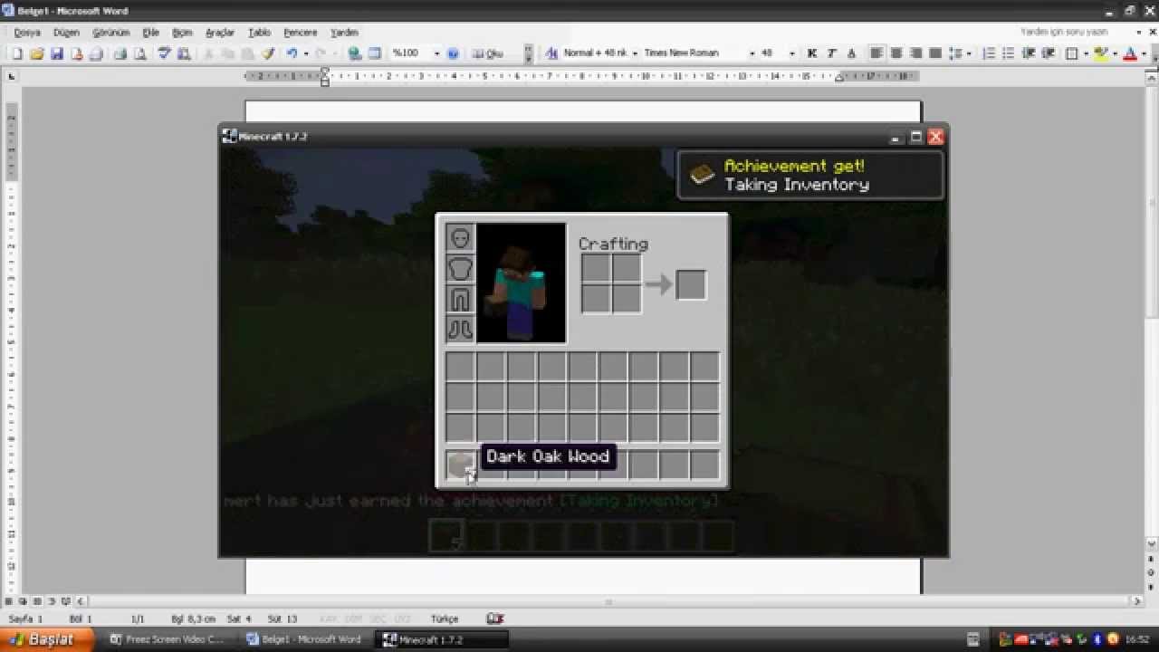Open Word help with the blue question mark icon

[x=454, y=53]
